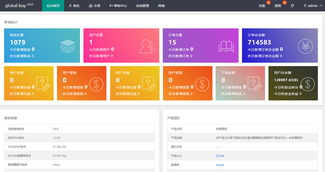Image resolution: width=325 pixels, height=172 pixels.
Task: Open the 角色 menu
Action: coord(74,6)
